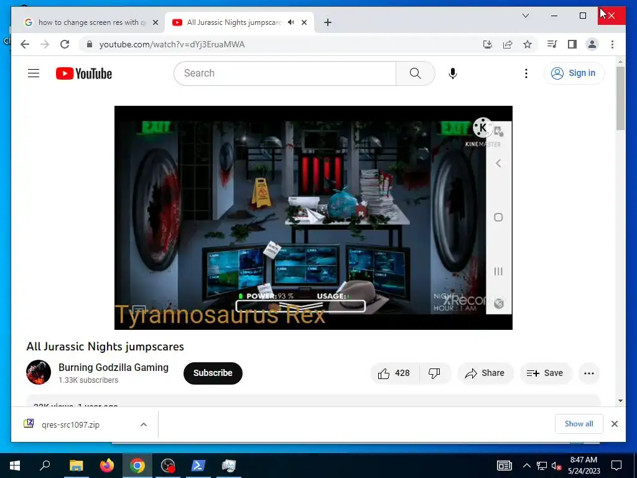Navigate back in Chrome
The height and width of the screenshot is (478, 637).
[25, 44]
